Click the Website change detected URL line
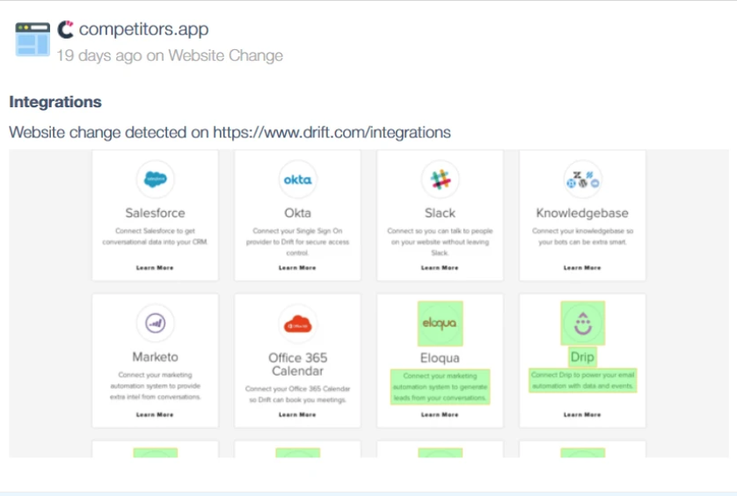The height and width of the screenshot is (496, 737). (230, 133)
